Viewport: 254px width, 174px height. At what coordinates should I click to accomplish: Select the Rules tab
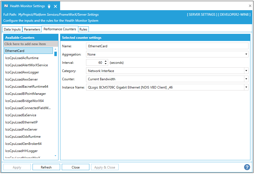coord(83,29)
